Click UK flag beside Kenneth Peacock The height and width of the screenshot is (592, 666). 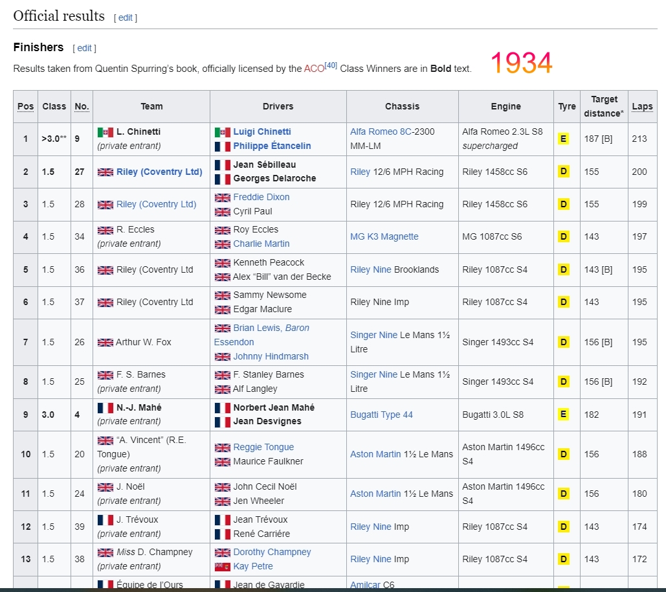point(223,263)
